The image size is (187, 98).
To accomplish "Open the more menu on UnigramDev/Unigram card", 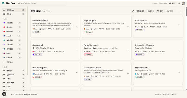I will coord(179,50).
